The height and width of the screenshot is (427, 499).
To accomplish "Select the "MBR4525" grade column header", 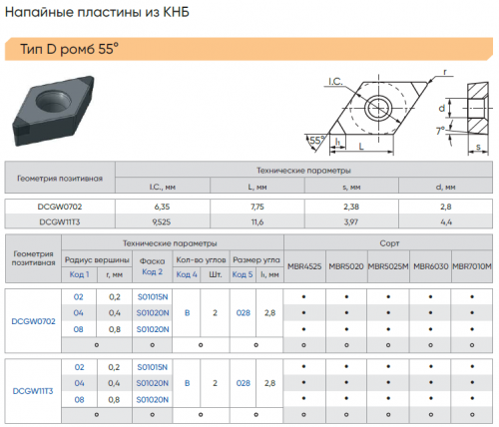I will click(304, 266).
